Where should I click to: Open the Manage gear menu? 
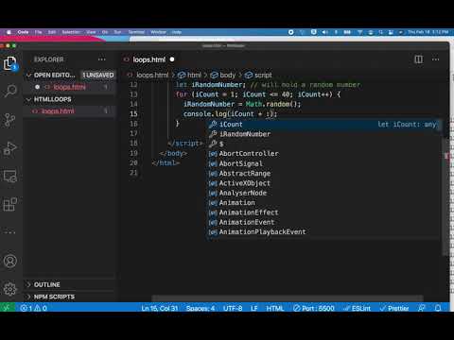(10, 289)
